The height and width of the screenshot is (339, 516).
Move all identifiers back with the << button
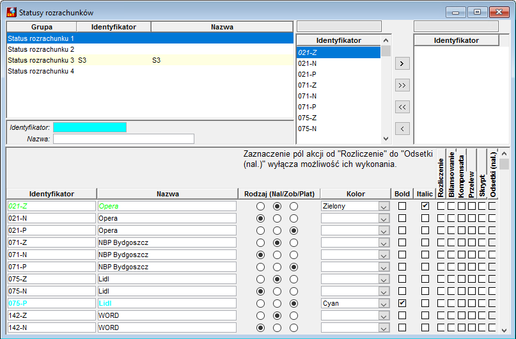pyautogui.click(x=402, y=107)
